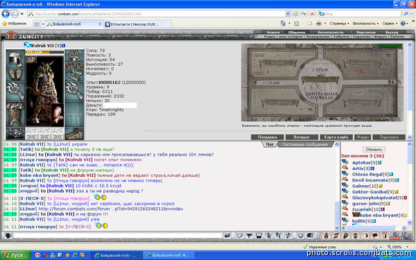This screenshot has height=260, width=416.
Task: Click the helmet equipment slot icon
Action: (15, 59)
